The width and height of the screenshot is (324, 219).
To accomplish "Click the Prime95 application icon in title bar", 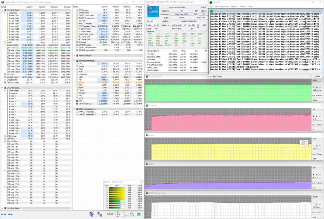I will [x=211, y=2].
